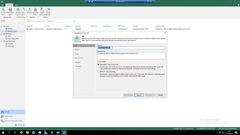Select Warning under Last 24 Hours
Image resolution: width=240 pixels, height=135 pixels.
pos(10,46)
